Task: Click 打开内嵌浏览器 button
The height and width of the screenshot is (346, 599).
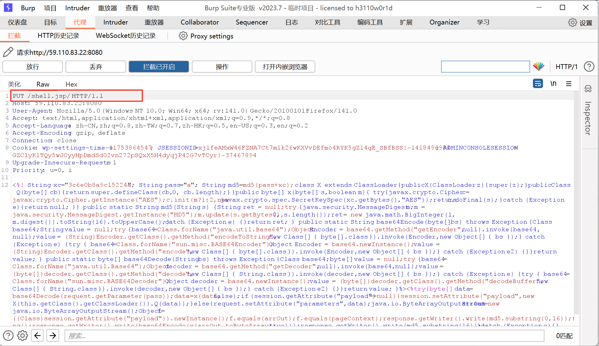Action: [x=285, y=67]
